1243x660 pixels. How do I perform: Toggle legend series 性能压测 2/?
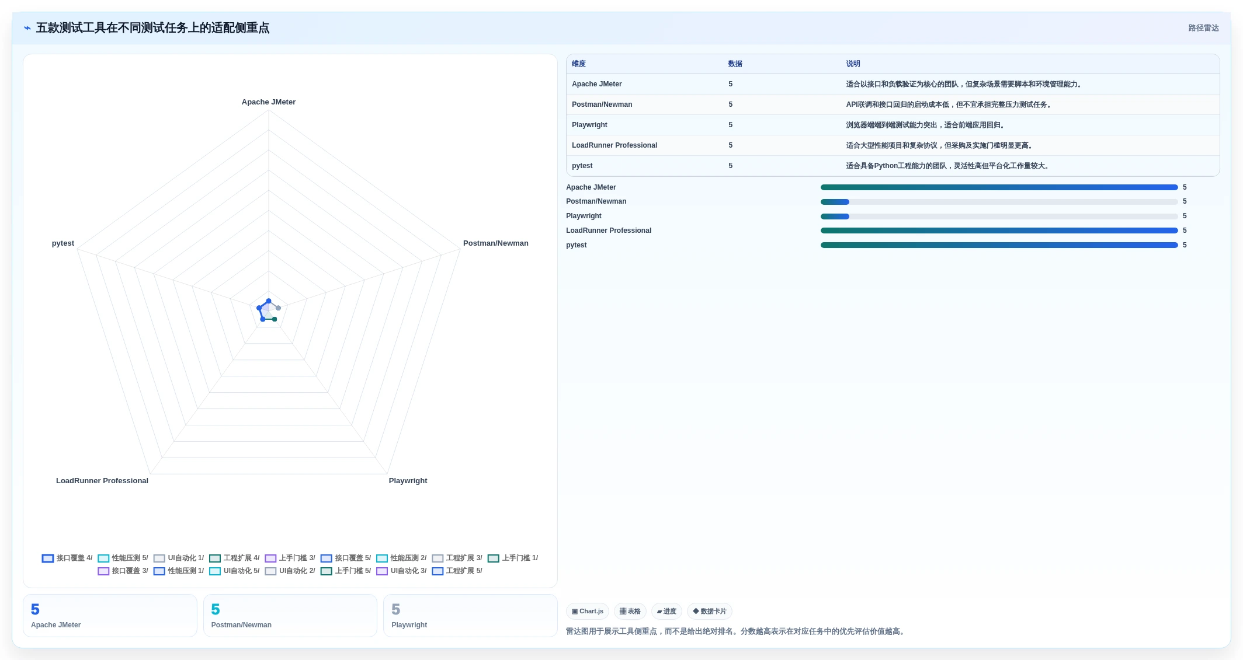click(401, 558)
